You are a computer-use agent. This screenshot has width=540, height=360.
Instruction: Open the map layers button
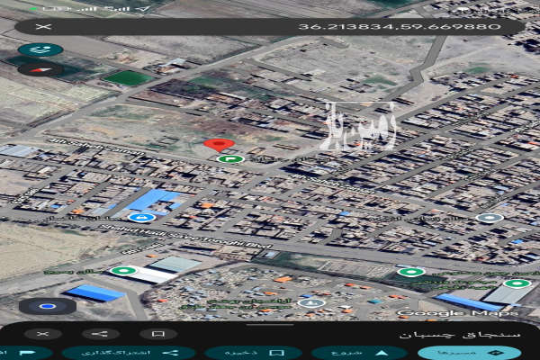point(40,49)
